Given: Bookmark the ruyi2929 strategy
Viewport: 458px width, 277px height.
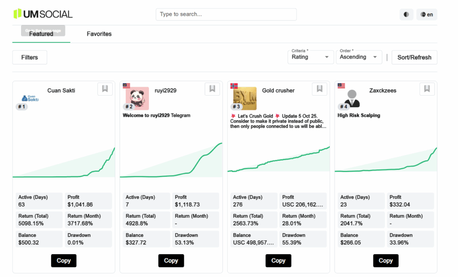Looking at the screenshot, I should [212, 89].
